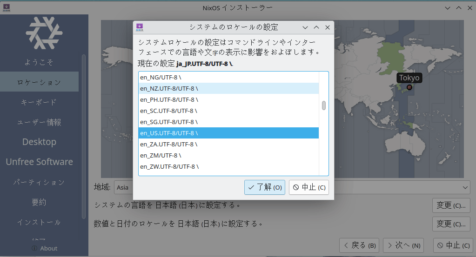Screen dimensions: 476x257
Task: Maximize the NixOS installer window
Action: (x=459, y=8)
